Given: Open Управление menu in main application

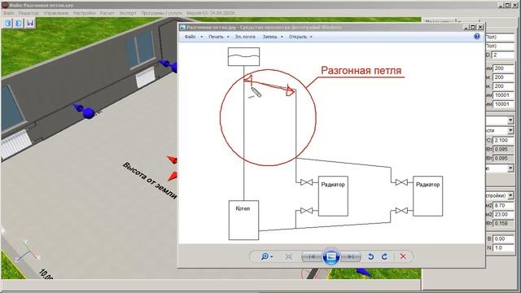Looking at the screenshot, I should point(56,13).
